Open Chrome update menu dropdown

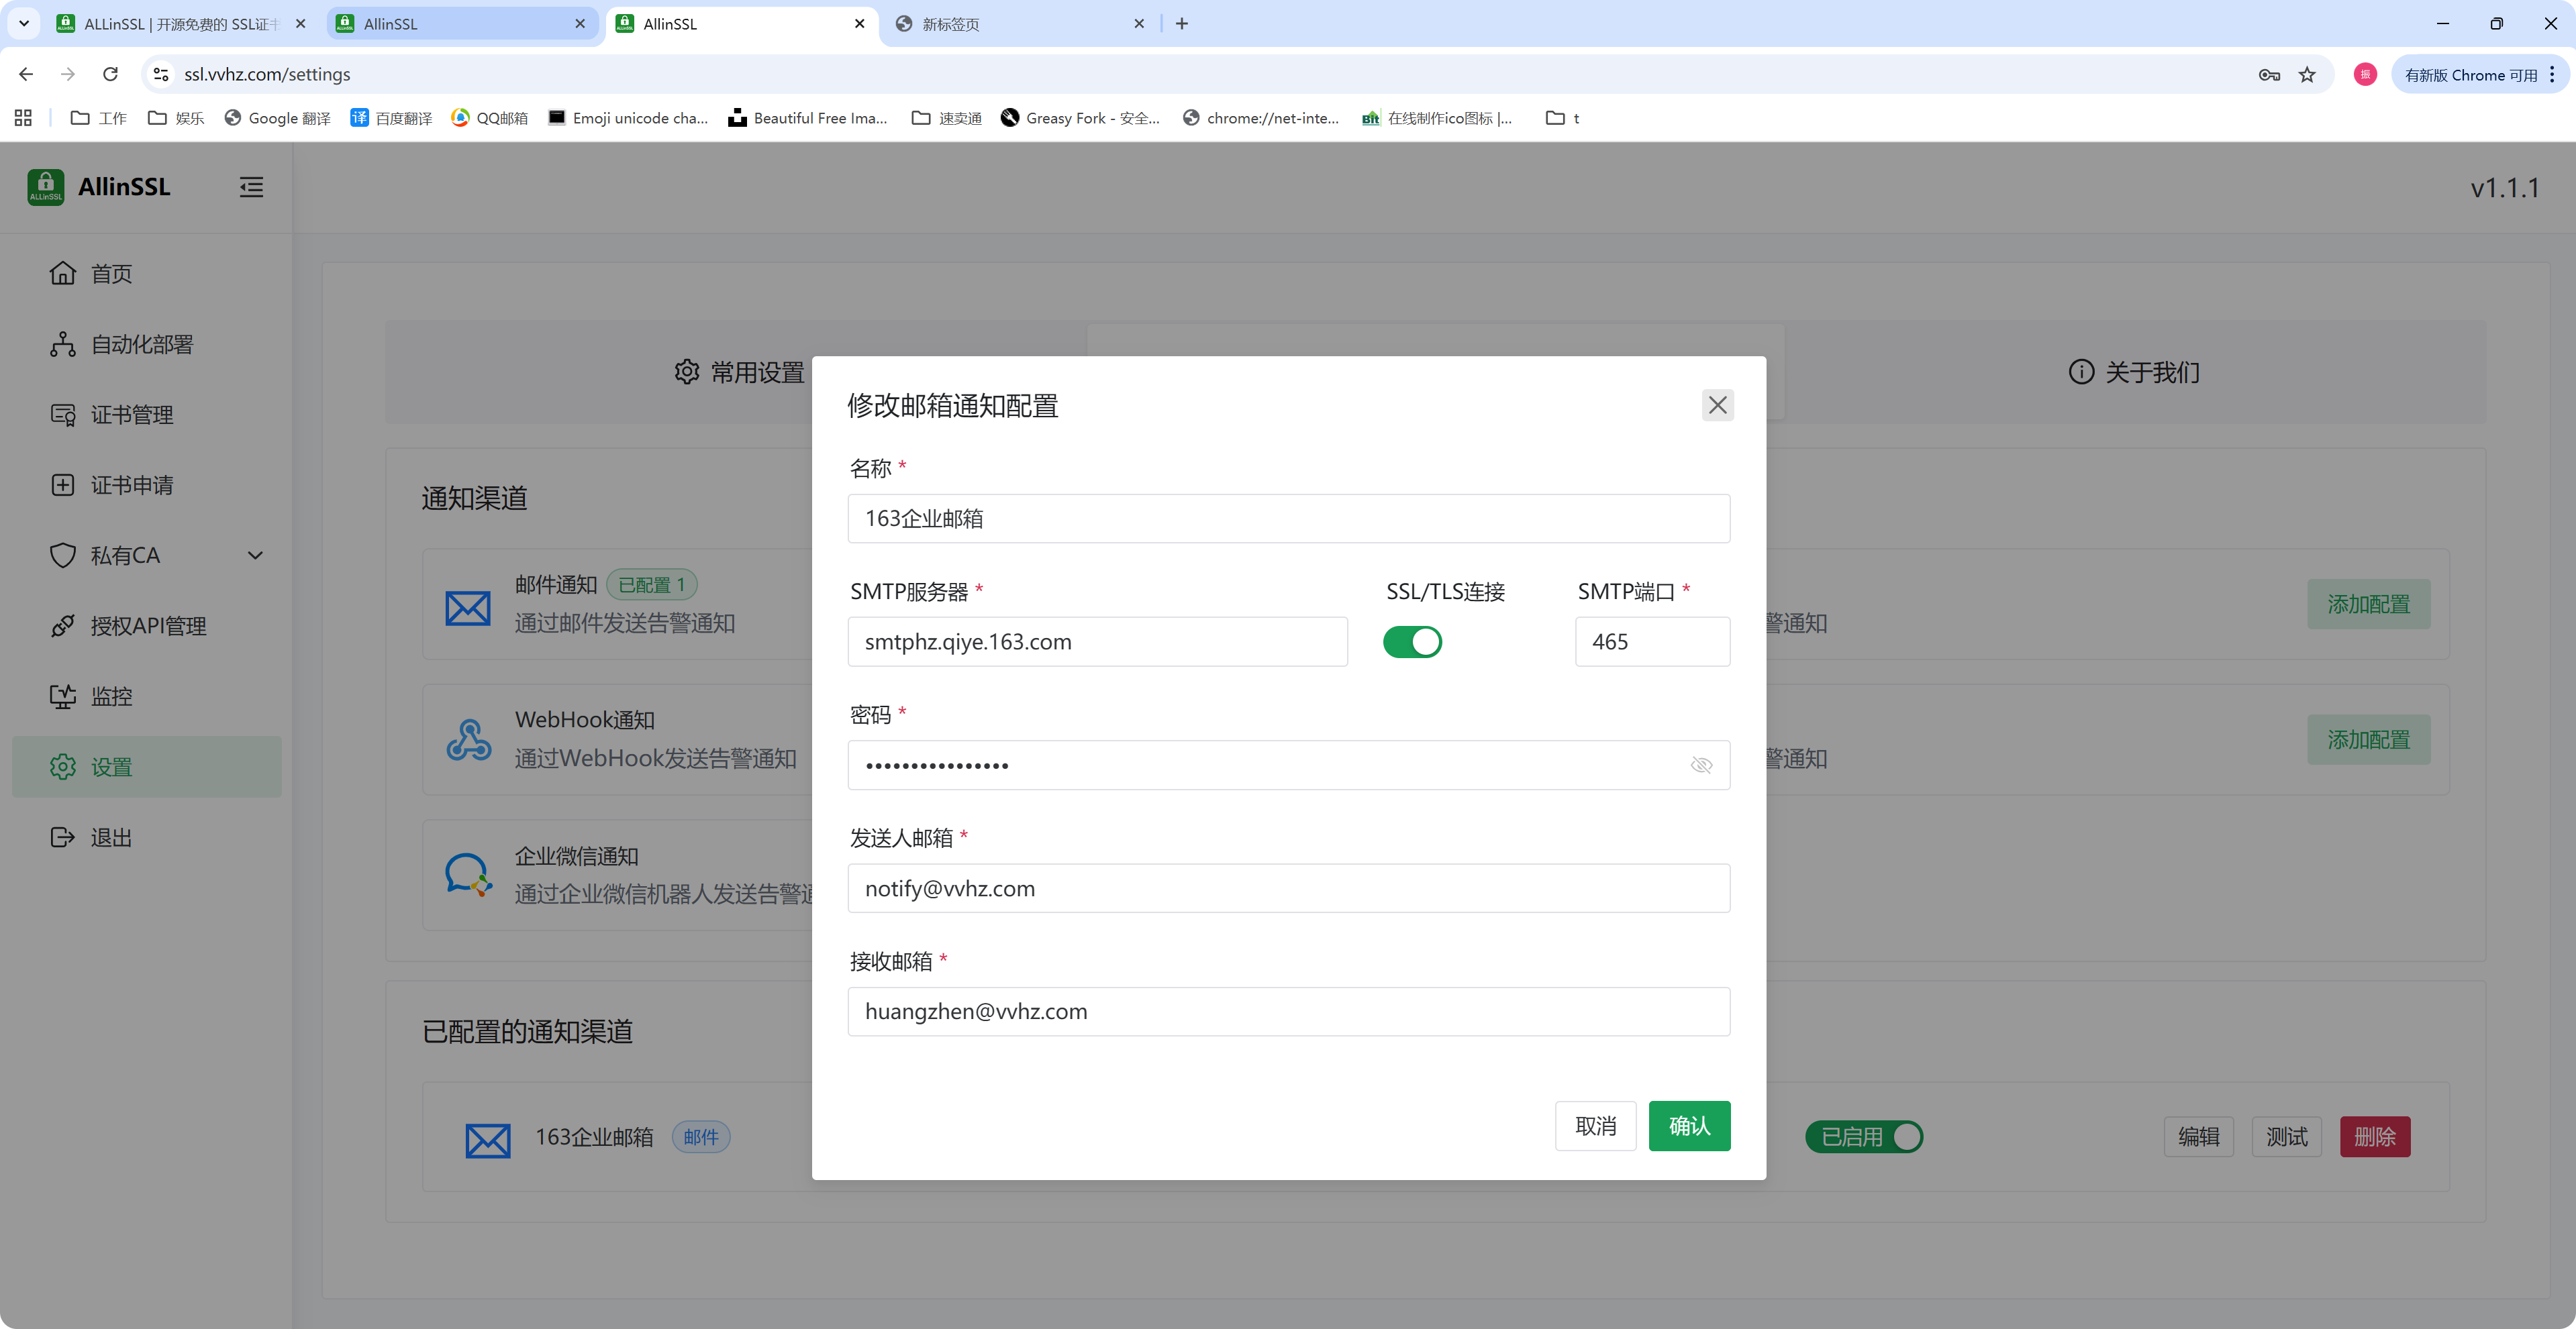pos(2480,75)
